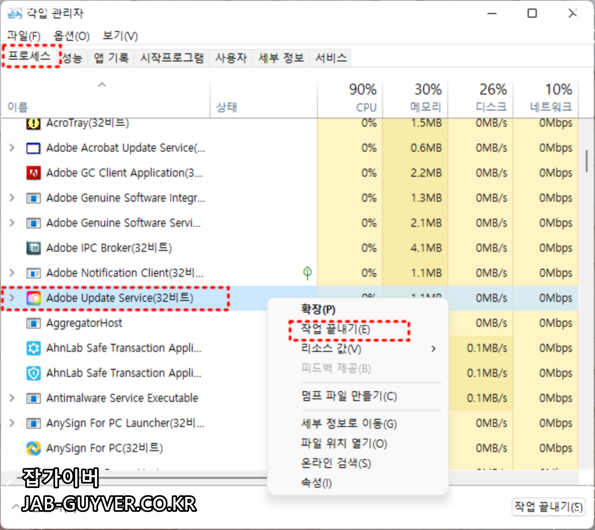Click the Adobe Genuine Software Servi... icon
This screenshot has height=530, width=595.
click(x=33, y=223)
